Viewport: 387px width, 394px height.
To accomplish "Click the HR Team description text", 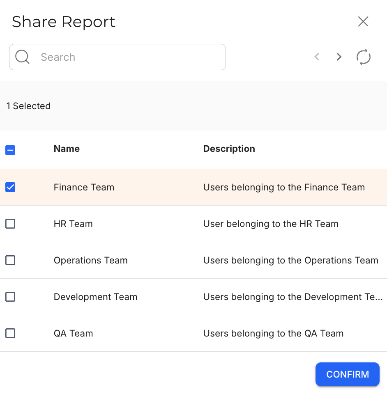I will (x=271, y=224).
